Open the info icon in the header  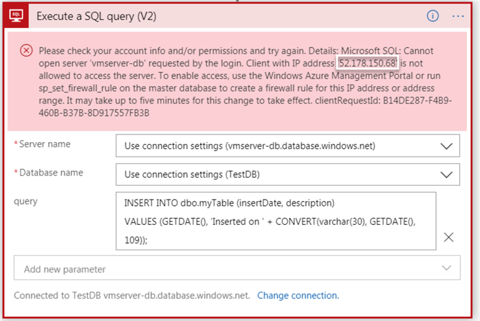433,16
